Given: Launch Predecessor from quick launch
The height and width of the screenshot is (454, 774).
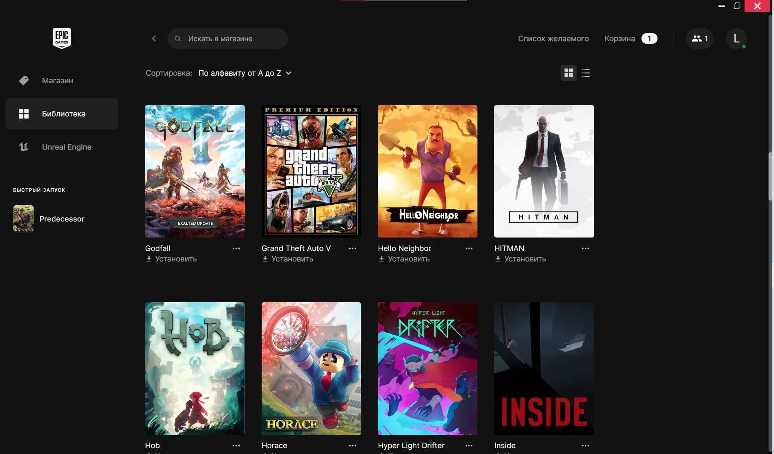Looking at the screenshot, I should (62, 219).
